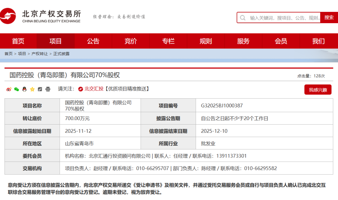Screen dimensions: 338x200
Task: Click the 点击量：128次 counter
Action: (311, 76)
